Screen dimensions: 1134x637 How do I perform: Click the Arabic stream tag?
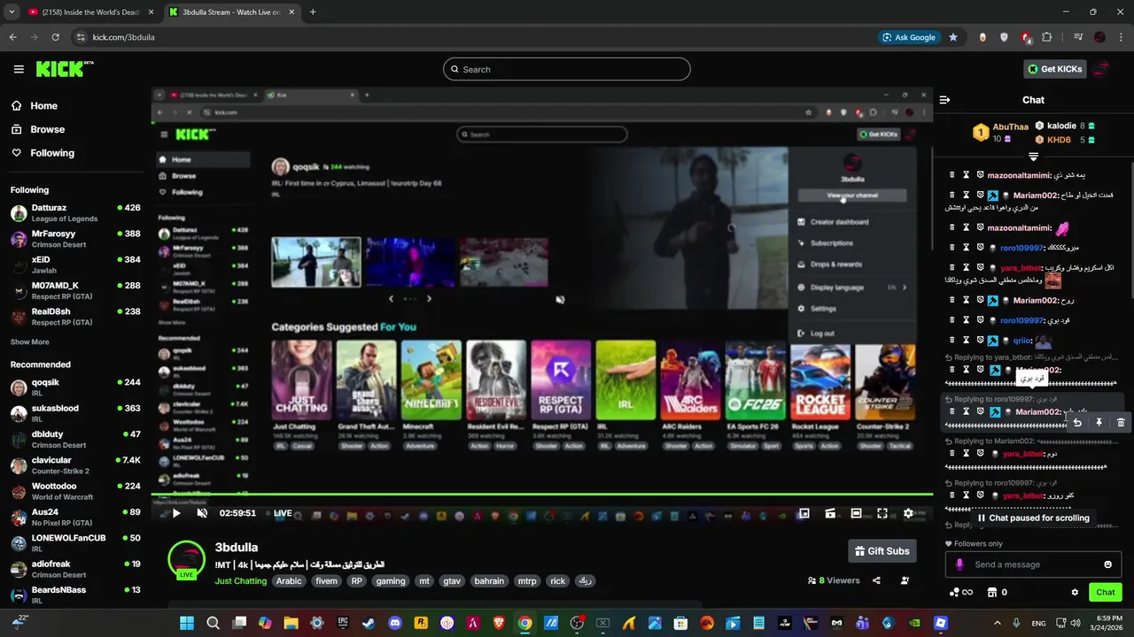coord(289,581)
